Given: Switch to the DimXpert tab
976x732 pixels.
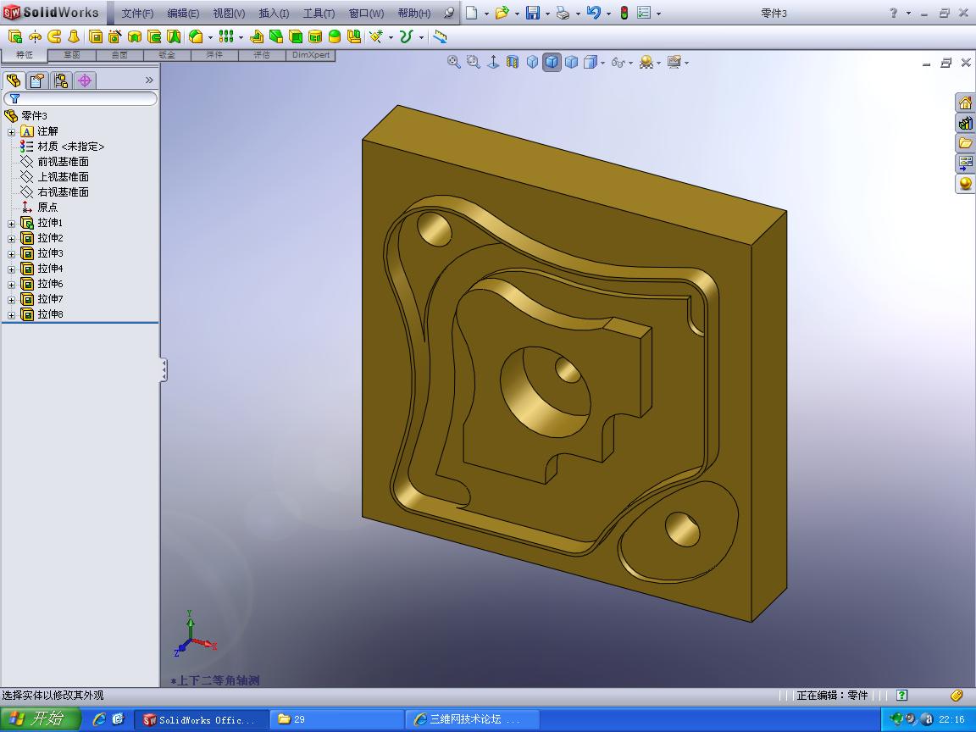Looking at the screenshot, I should pos(311,55).
